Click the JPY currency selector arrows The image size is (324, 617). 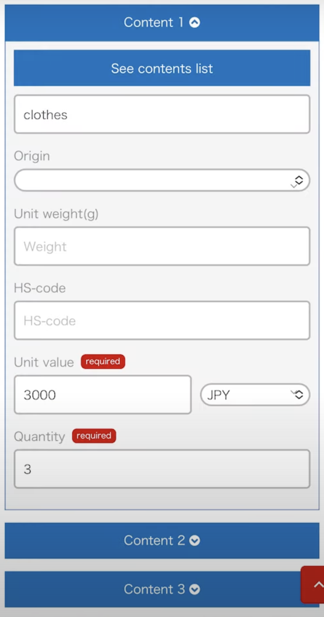298,394
